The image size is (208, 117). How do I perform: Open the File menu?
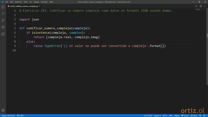(6, 2)
